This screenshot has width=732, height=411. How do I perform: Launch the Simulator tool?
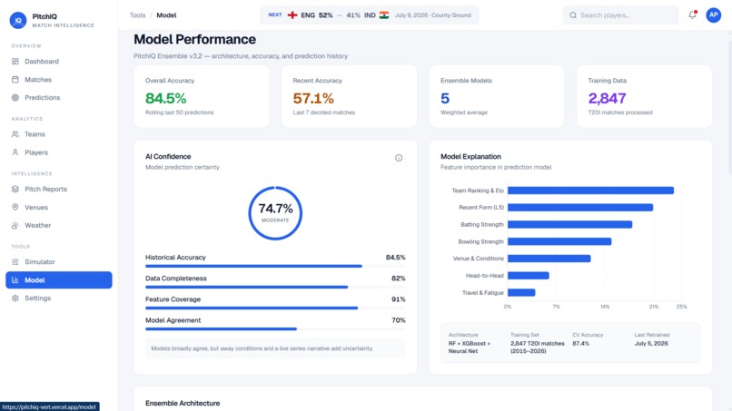59,261
